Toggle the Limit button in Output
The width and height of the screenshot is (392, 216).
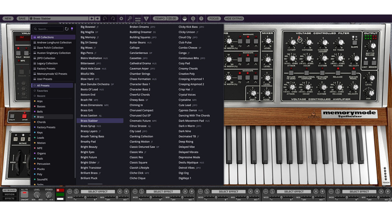point(366,63)
